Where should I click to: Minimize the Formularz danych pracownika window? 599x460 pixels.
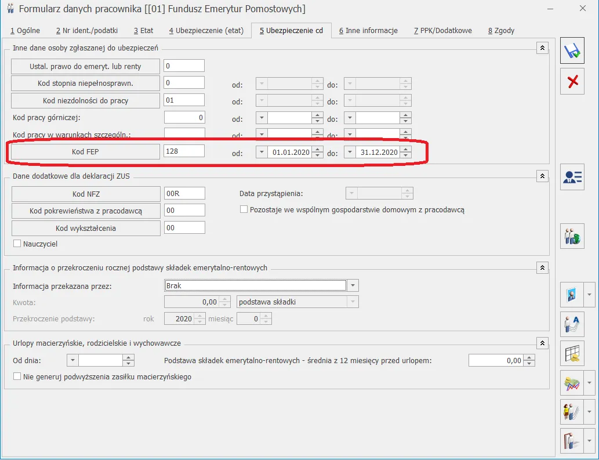[550, 8]
